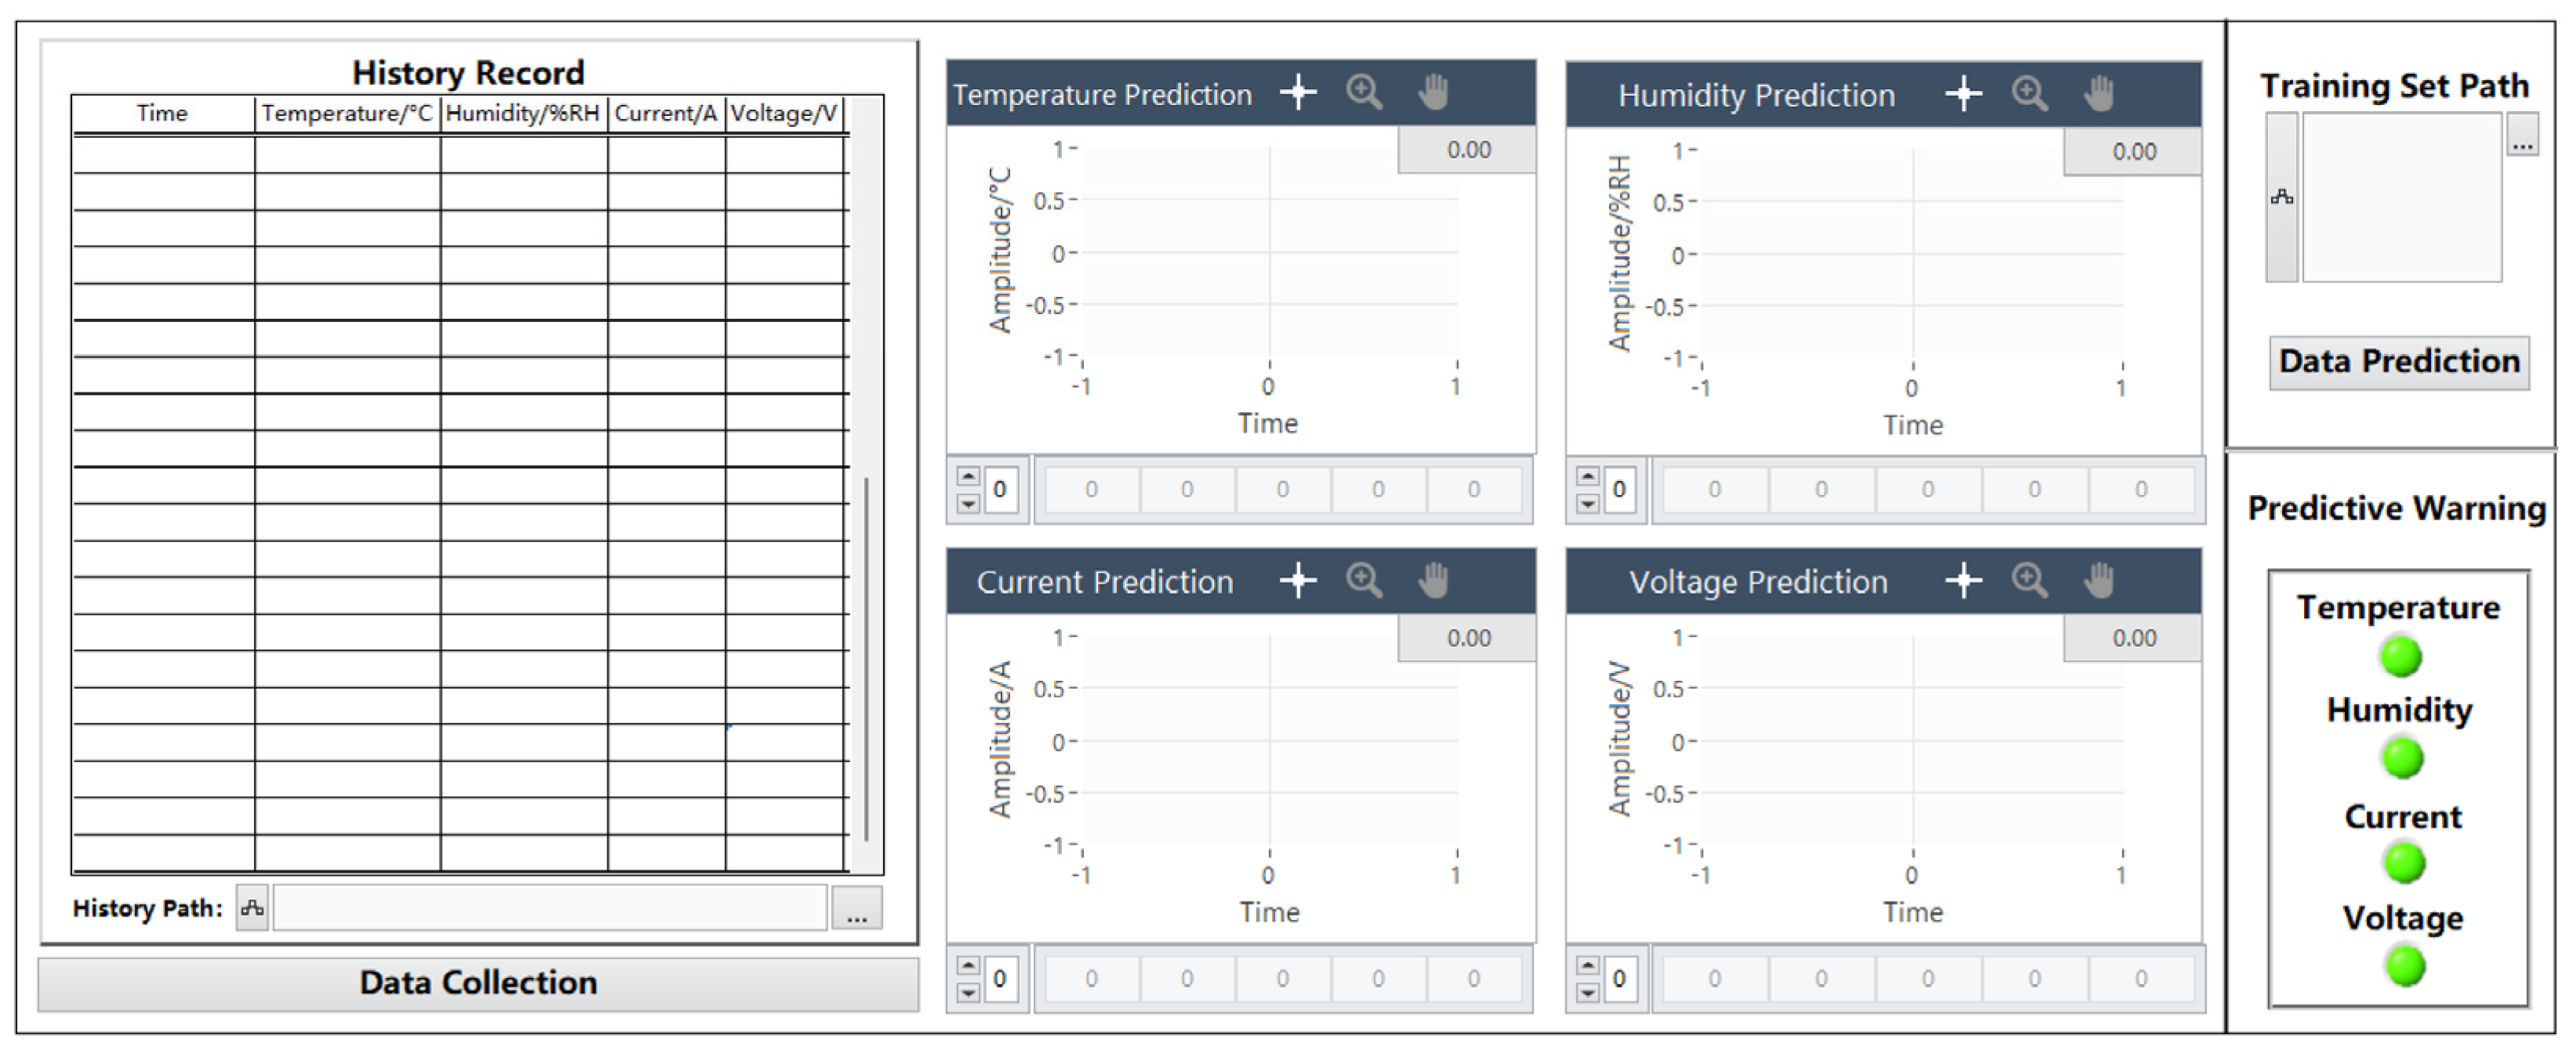Image resolution: width=2576 pixels, height=1060 pixels.
Task: Increment the Temperature Prediction array index
Action: (968, 476)
